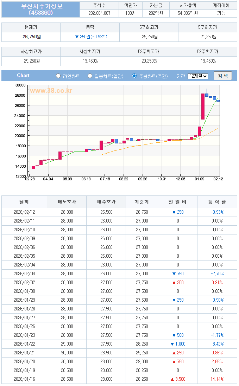Select the 일봉차트(일간) radio button

coord(90,76)
